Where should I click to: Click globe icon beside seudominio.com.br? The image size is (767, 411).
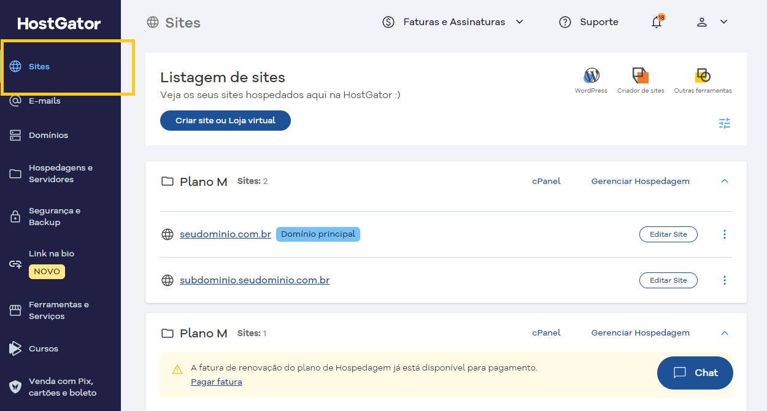(x=167, y=234)
